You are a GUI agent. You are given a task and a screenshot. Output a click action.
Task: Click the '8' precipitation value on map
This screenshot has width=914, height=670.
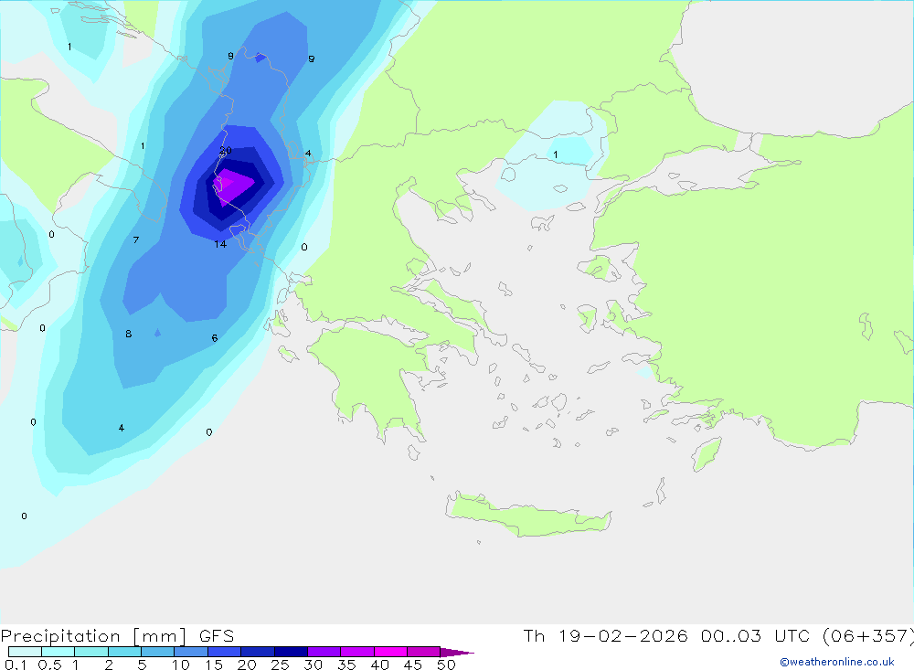point(128,334)
